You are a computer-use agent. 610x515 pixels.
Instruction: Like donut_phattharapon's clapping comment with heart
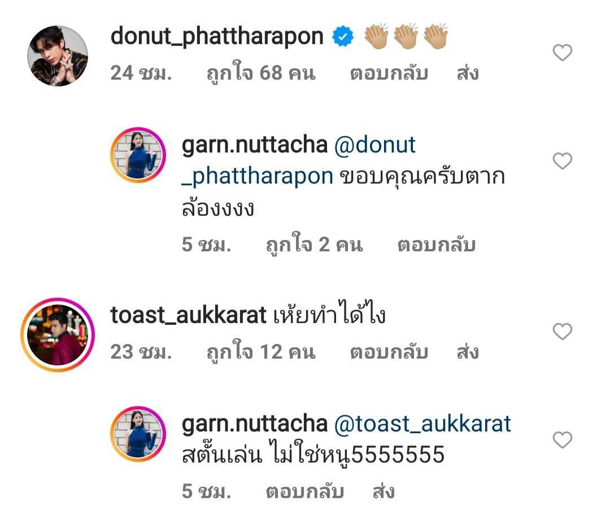click(x=562, y=53)
